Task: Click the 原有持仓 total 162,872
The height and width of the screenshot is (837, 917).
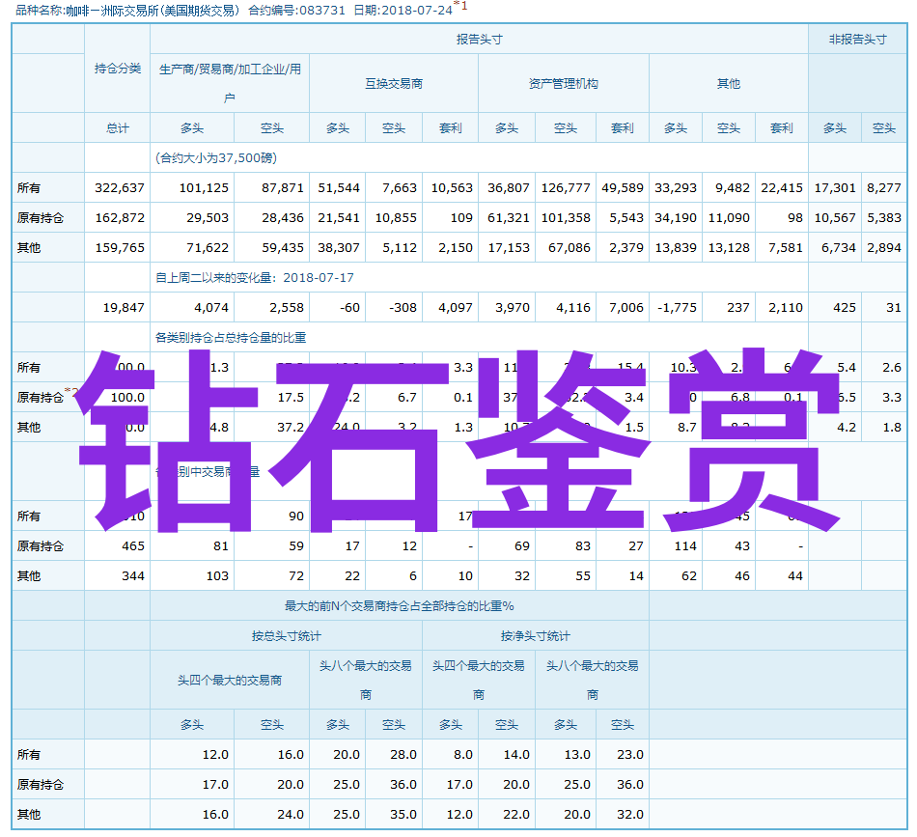Action: tap(120, 217)
